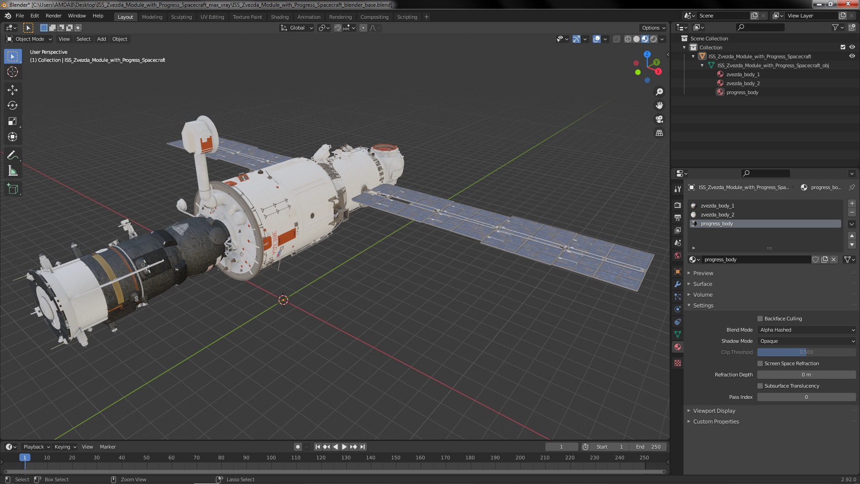Select the Annotate tool

(x=13, y=156)
